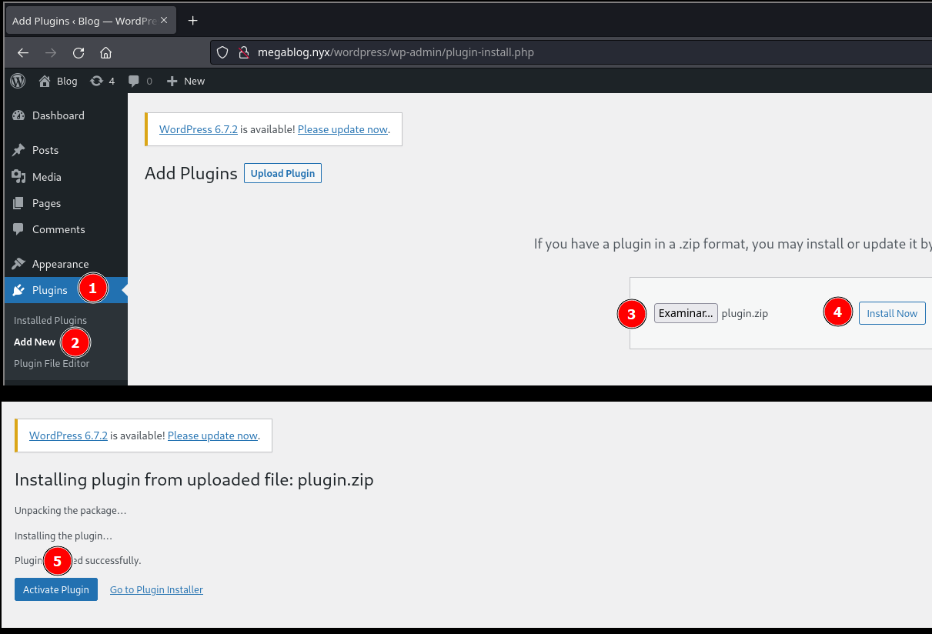The height and width of the screenshot is (634, 932).
Task: Expand the Appearance sidebar menu
Action: (60, 264)
